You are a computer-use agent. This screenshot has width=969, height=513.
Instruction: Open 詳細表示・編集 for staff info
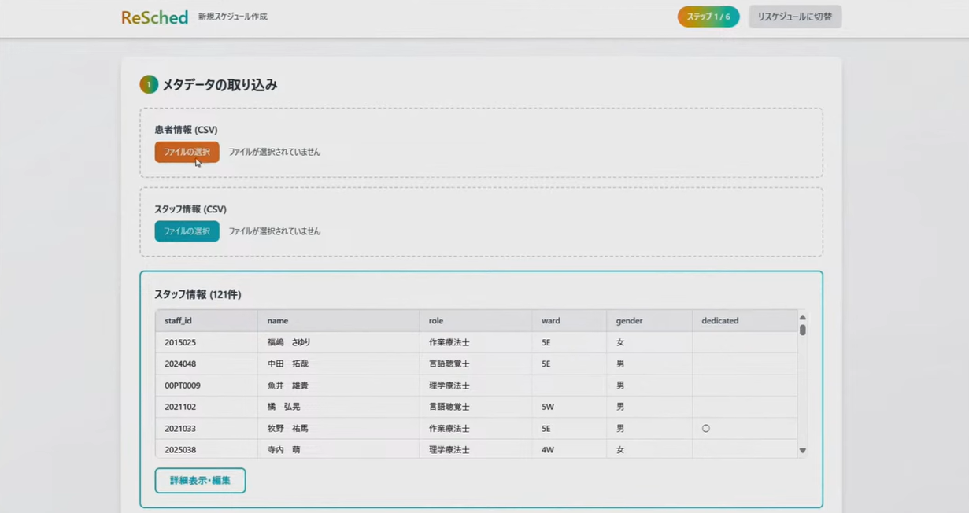[x=200, y=480]
